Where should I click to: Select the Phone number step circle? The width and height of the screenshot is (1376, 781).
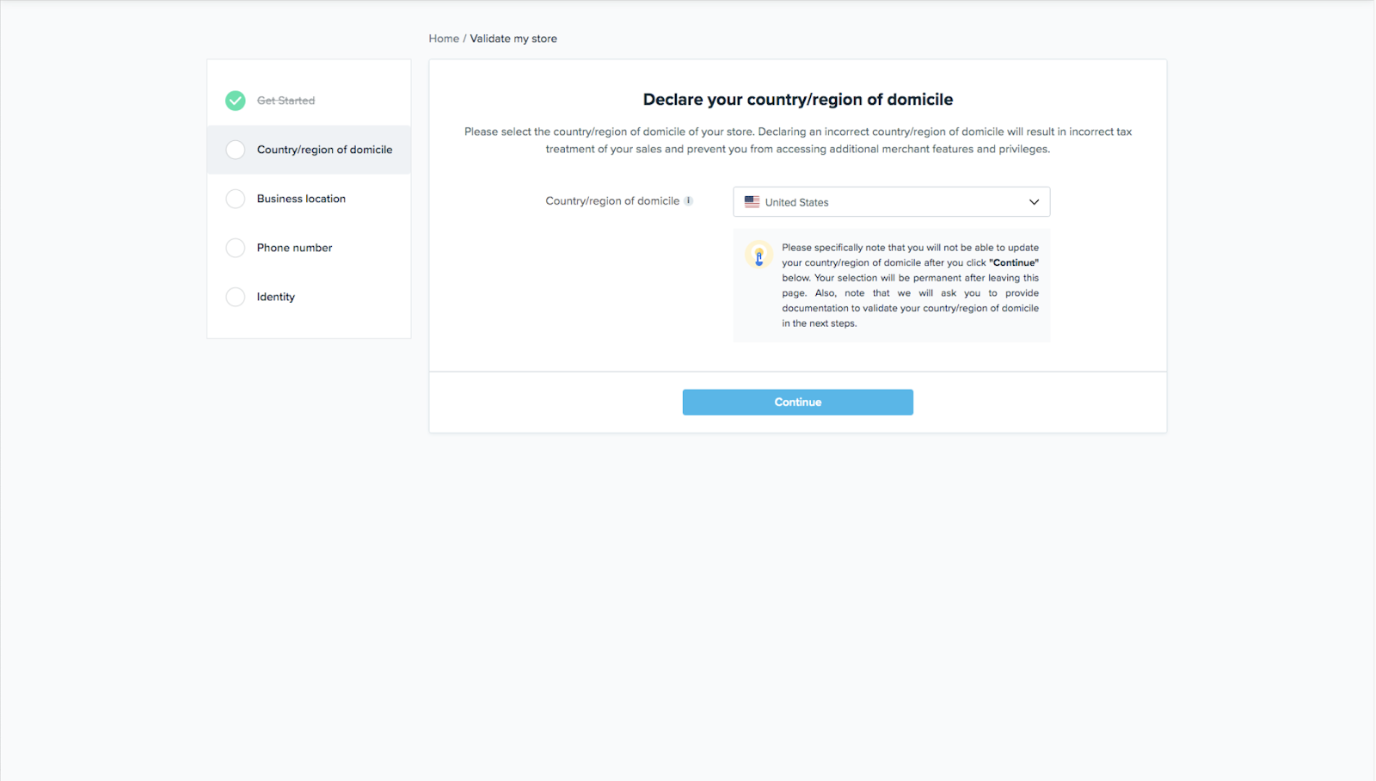click(235, 248)
